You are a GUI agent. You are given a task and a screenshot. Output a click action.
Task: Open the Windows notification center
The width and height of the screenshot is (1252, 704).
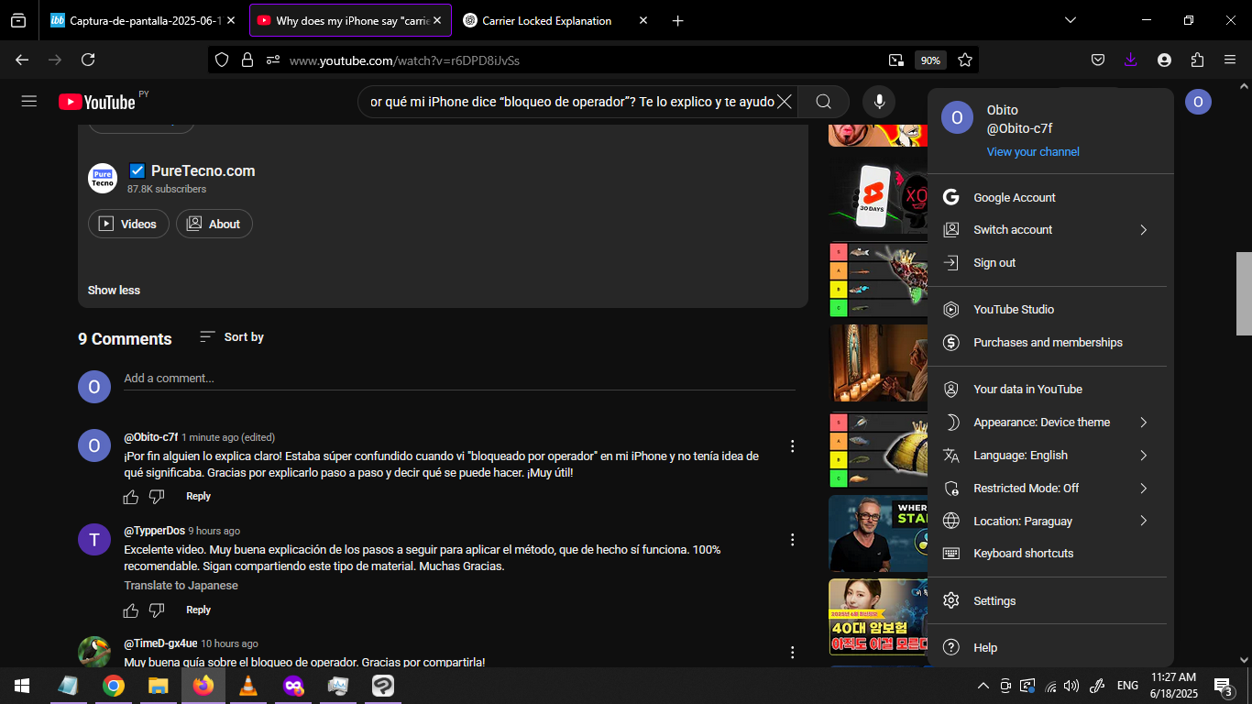(x=1223, y=686)
